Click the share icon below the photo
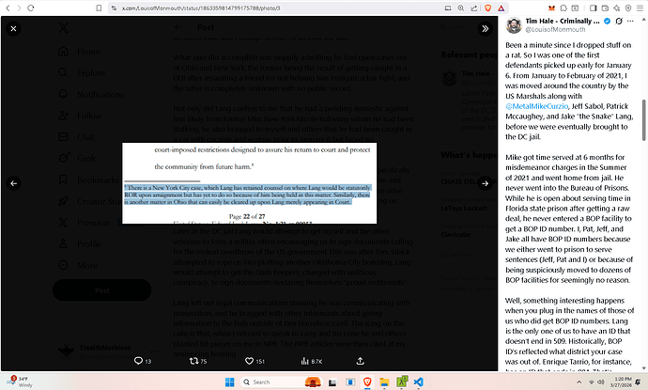The image size is (648, 390). [x=358, y=360]
